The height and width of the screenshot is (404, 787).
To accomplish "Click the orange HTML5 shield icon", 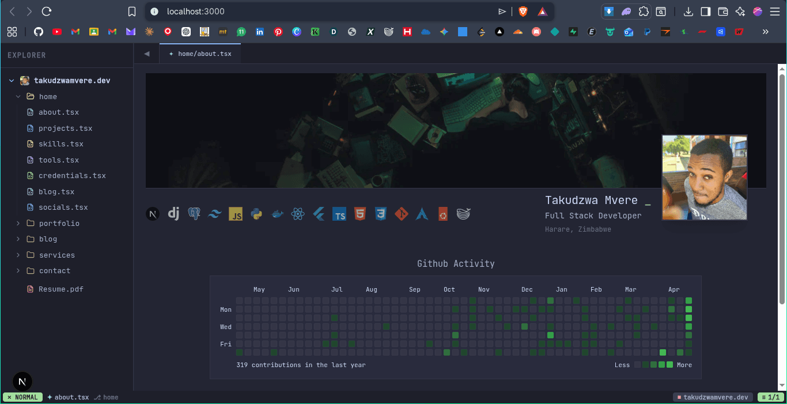I will pyautogui.click(x=360, y=214).
